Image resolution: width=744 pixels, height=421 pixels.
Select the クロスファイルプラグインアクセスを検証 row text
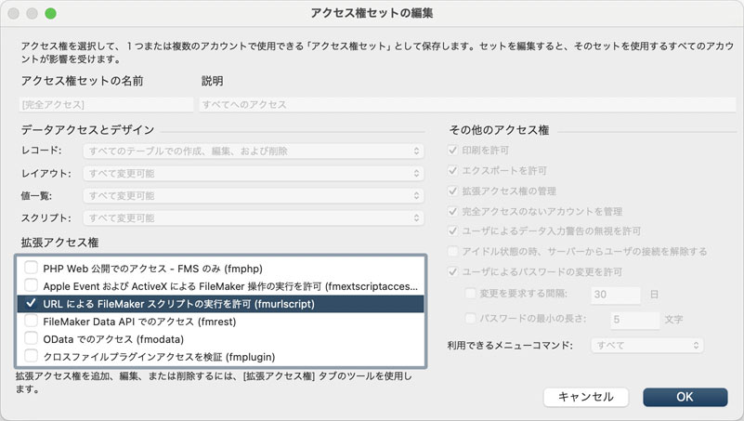click(x=159, y=357)
